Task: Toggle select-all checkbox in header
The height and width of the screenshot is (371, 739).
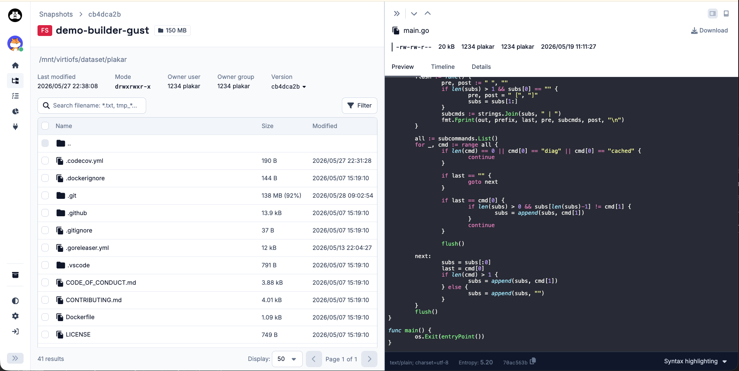Action: (45, 126)
